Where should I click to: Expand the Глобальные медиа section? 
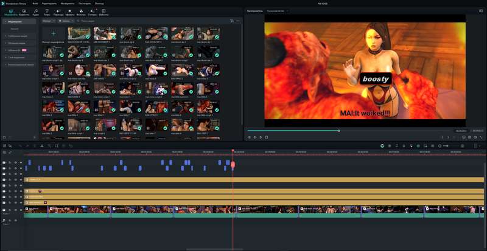click(x=19, y=36)
